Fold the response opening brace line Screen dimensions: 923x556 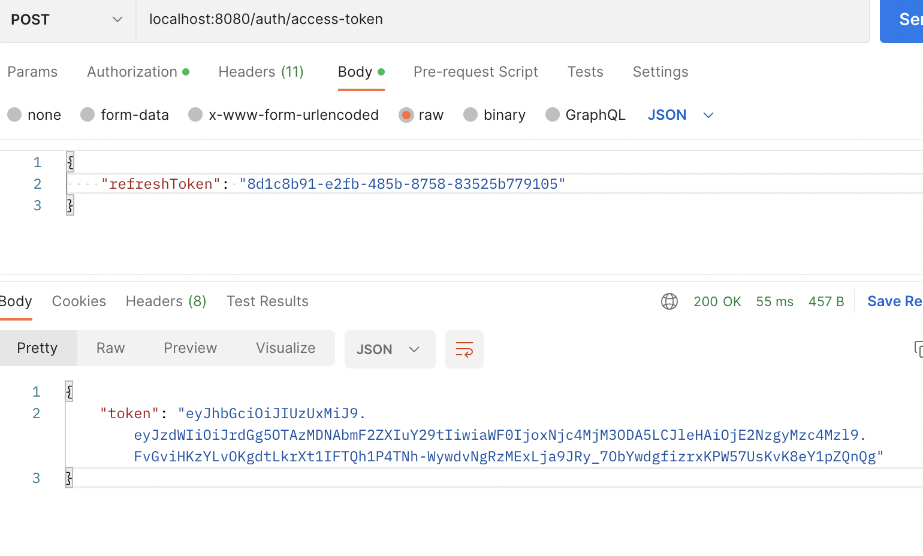coord(69,392)
